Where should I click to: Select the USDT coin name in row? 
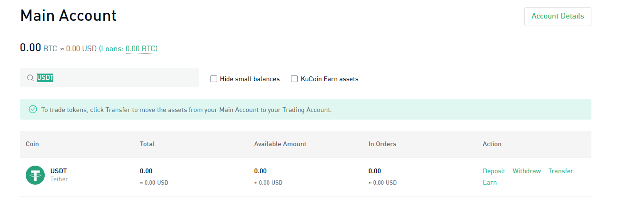(59, 171)
